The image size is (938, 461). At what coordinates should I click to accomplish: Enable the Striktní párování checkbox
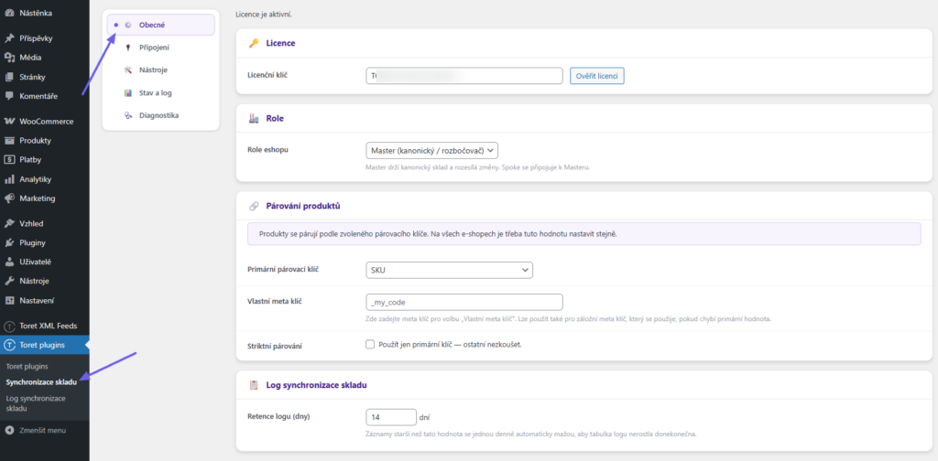tap(370, 344)
